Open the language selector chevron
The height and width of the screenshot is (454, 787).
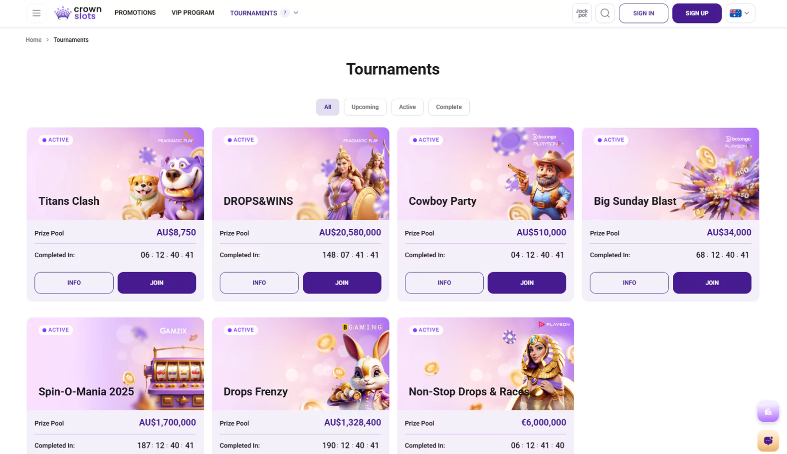[x=747, y=13]
